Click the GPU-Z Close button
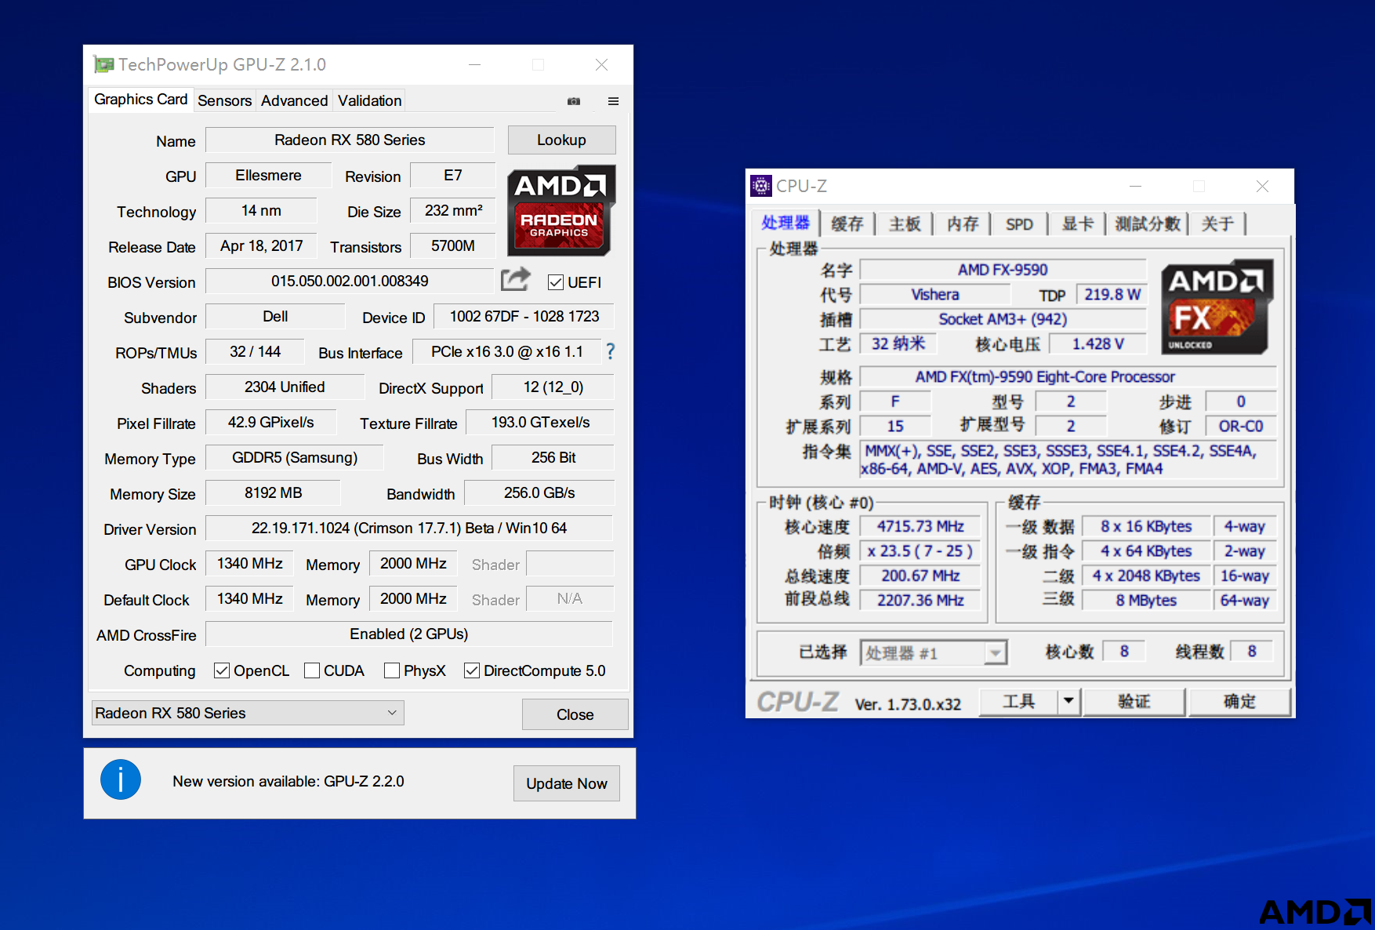Screen dimensions: 1375x930 click(575, 714)
